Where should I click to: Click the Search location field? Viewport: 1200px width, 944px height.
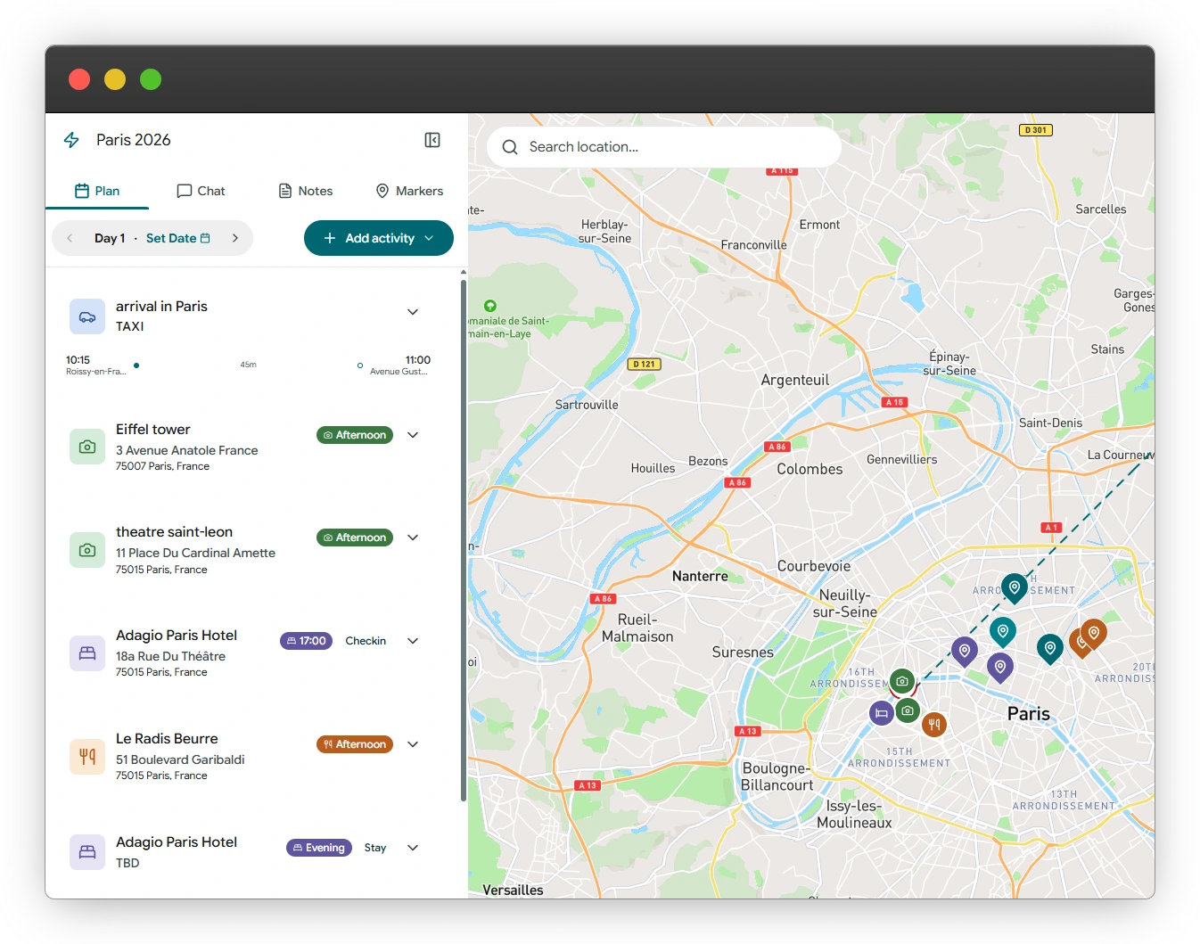[x=664, y=147]
